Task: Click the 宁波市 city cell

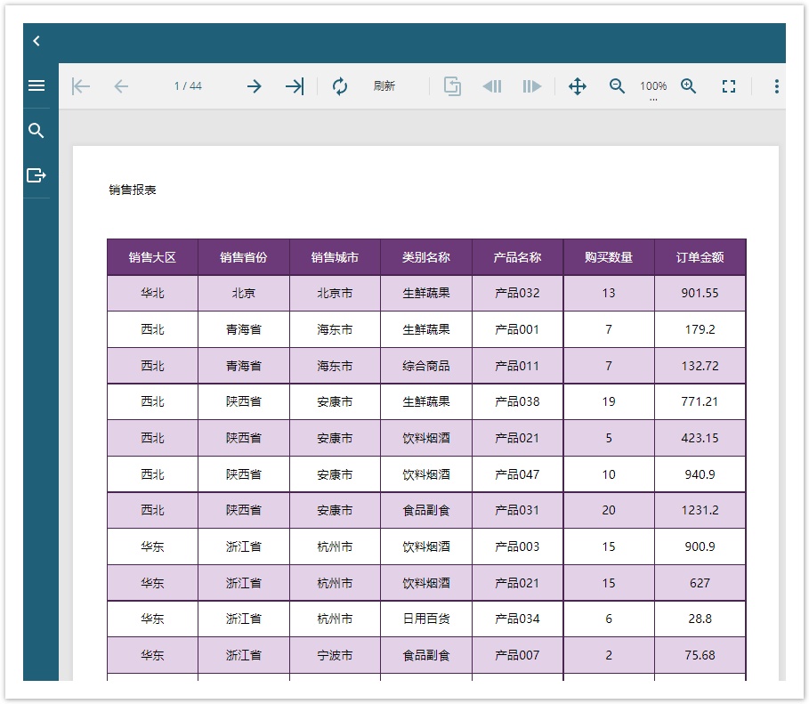Action: 335,655
